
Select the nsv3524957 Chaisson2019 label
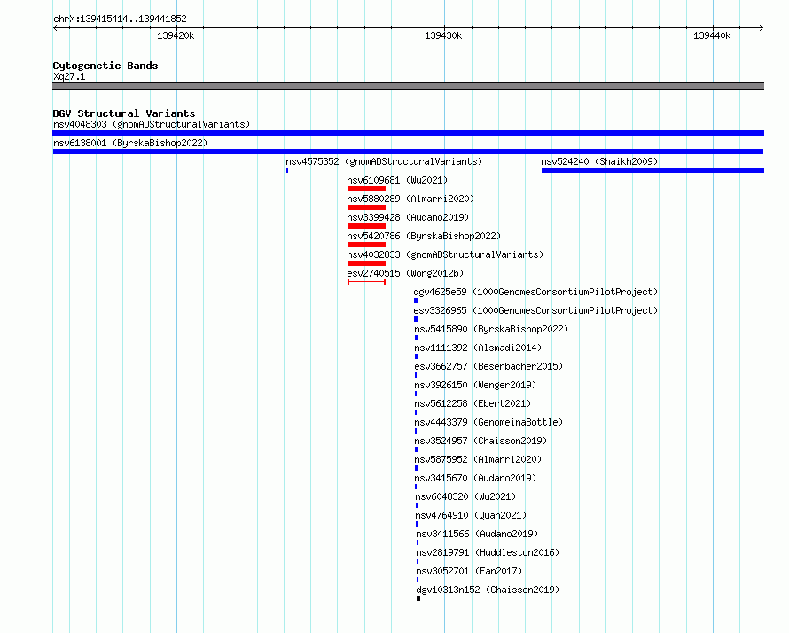pos(480,441)
